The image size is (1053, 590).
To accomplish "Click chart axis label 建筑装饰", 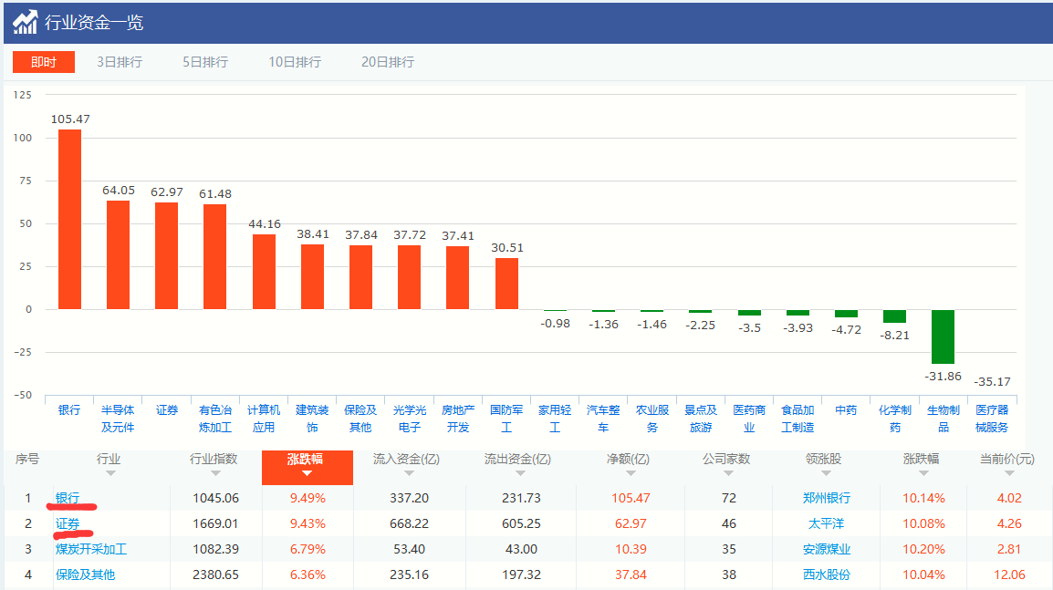I will tap(312, 419).
